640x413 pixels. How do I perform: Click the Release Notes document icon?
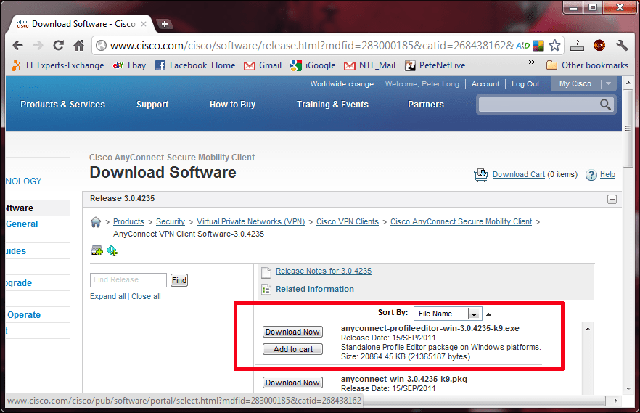click(266, 272)
